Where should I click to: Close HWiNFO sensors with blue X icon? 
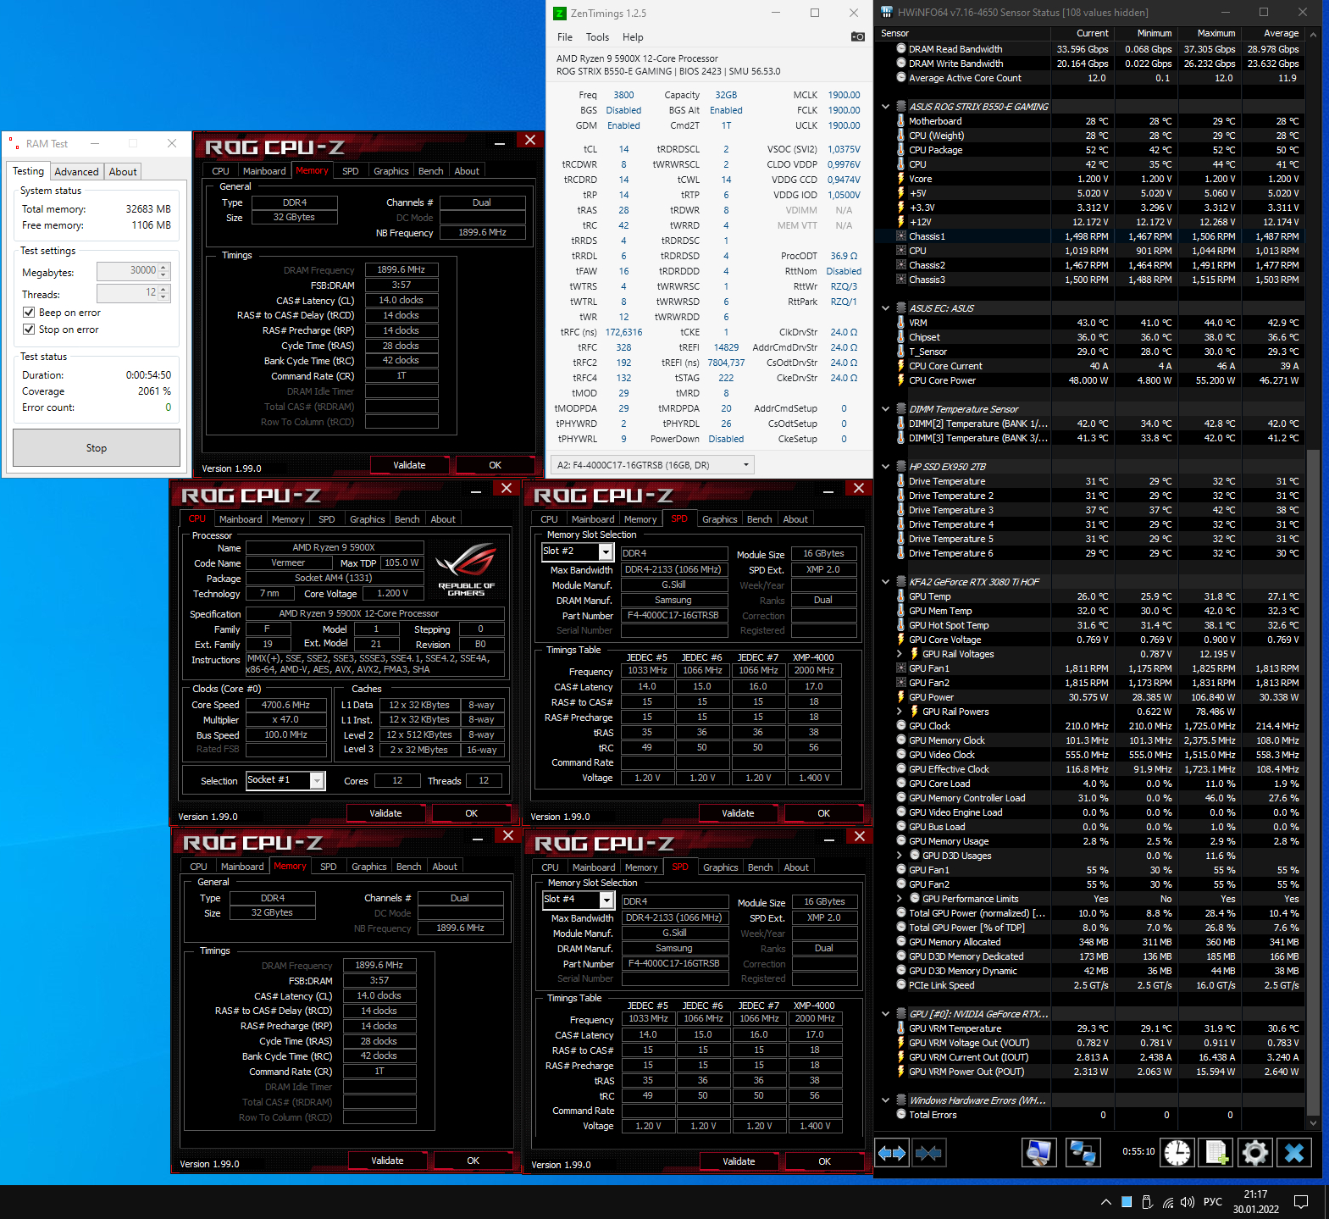[1294, 1153]
